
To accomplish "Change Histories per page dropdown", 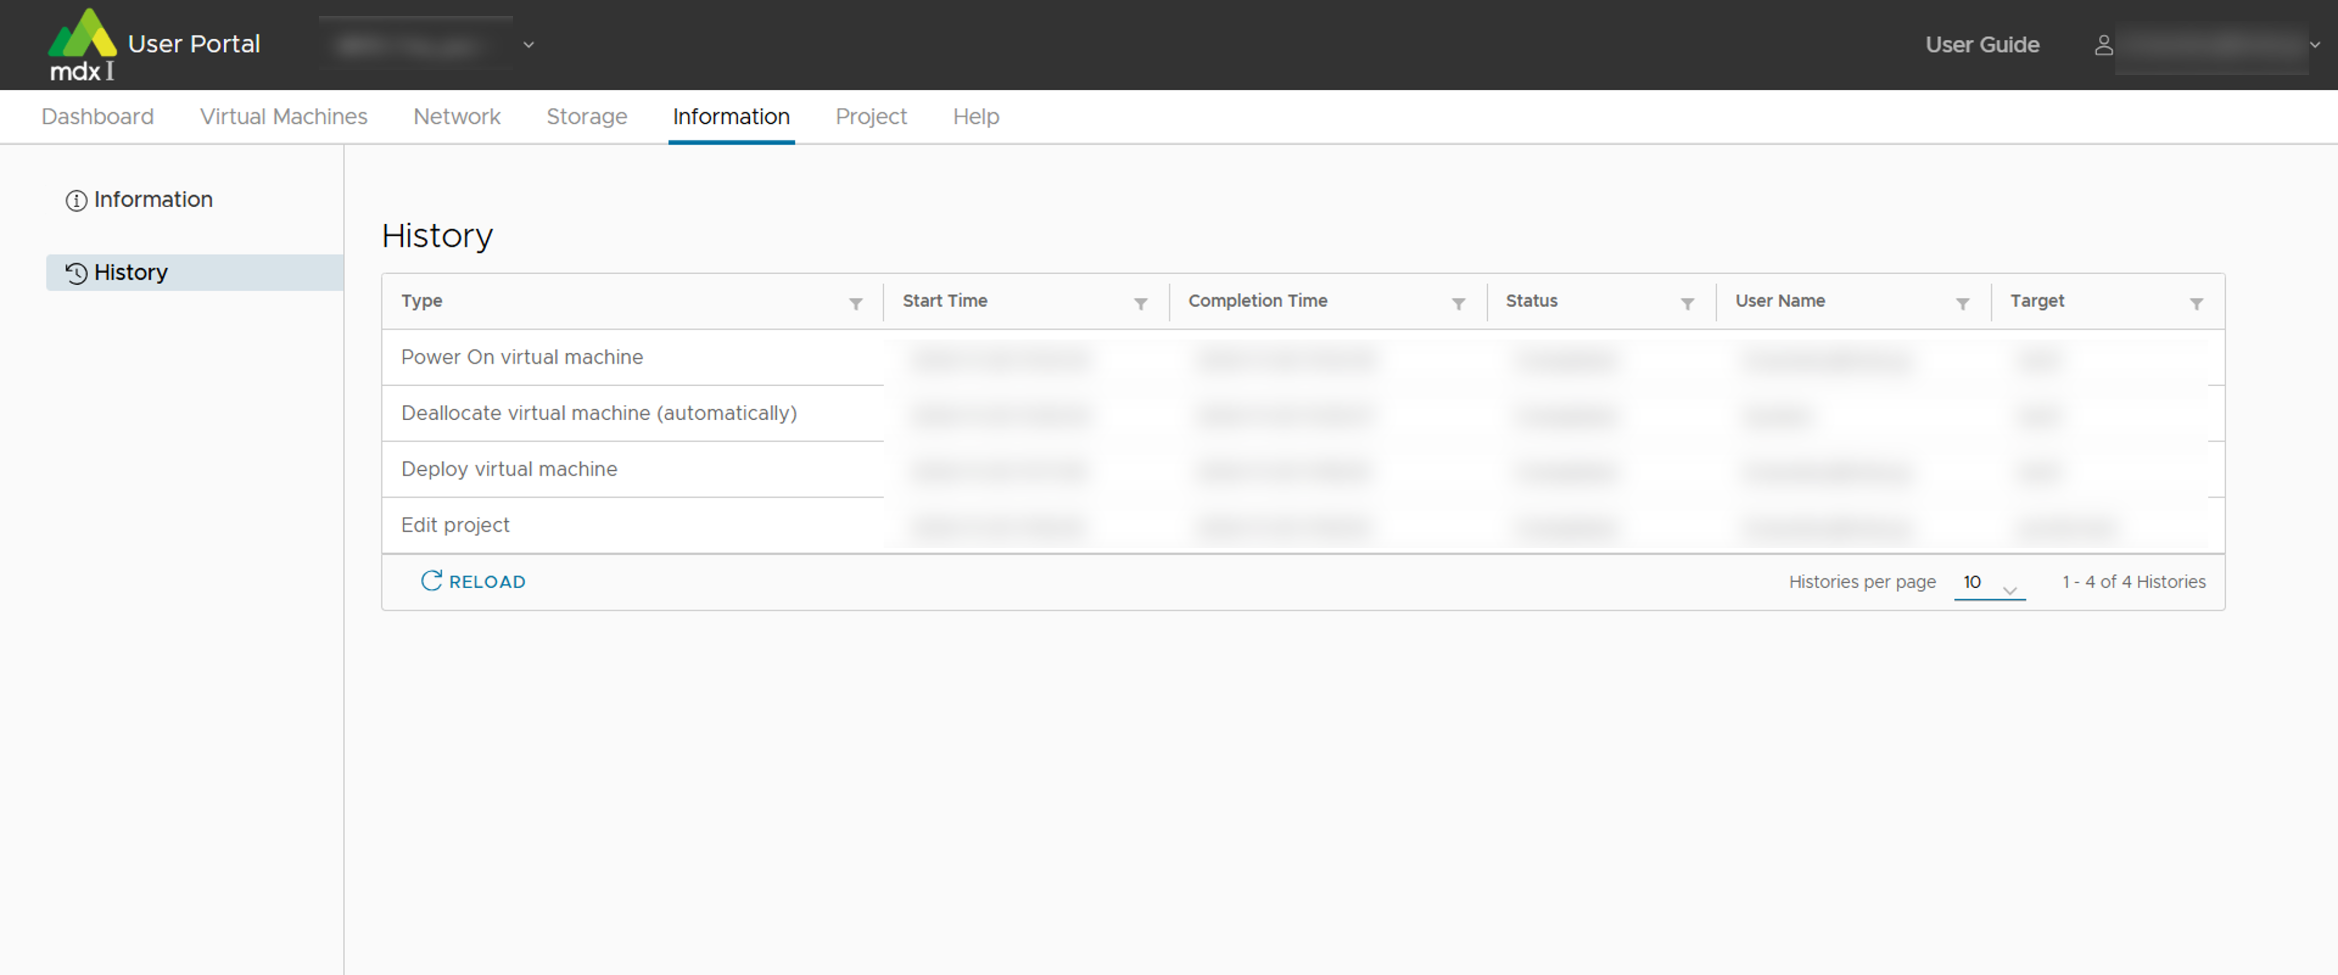I will click(x=1988, y=583).
